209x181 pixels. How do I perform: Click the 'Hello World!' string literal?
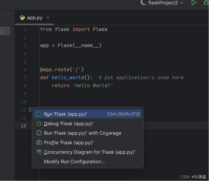(x=93, y=85)
